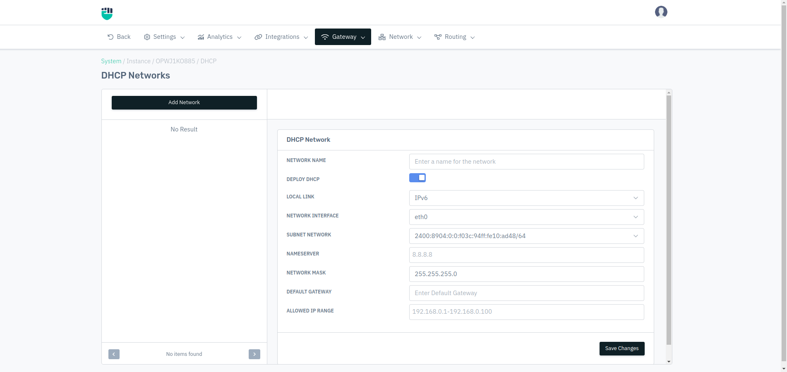The image size is (787, 372).
Task: Focus the Nameserver input field
Action: click(x=526, y=255)
